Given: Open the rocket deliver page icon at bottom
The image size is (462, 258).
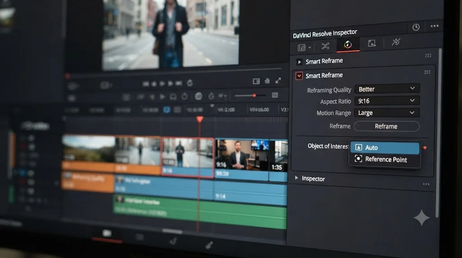Looking at the screenshot, I should coord(209,245).
